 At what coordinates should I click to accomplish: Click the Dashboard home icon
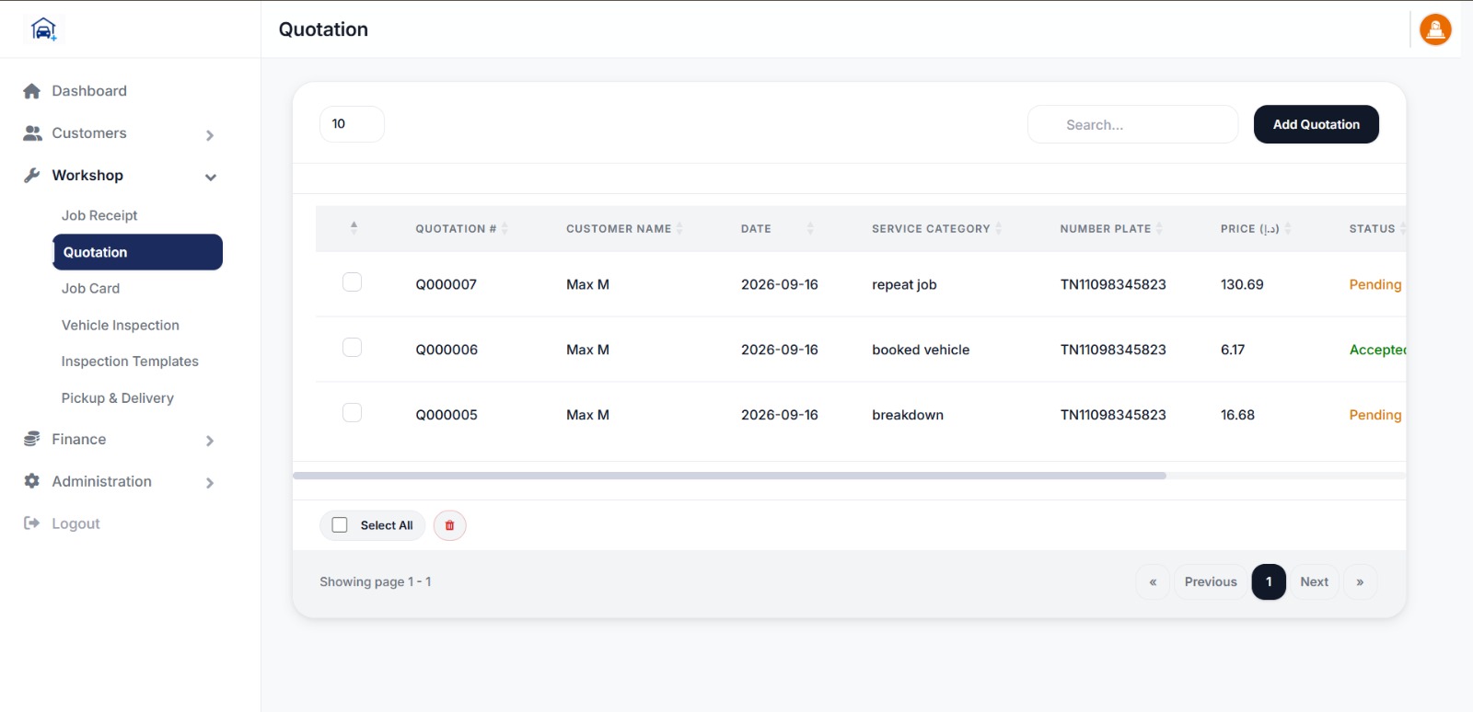(32, 91)
